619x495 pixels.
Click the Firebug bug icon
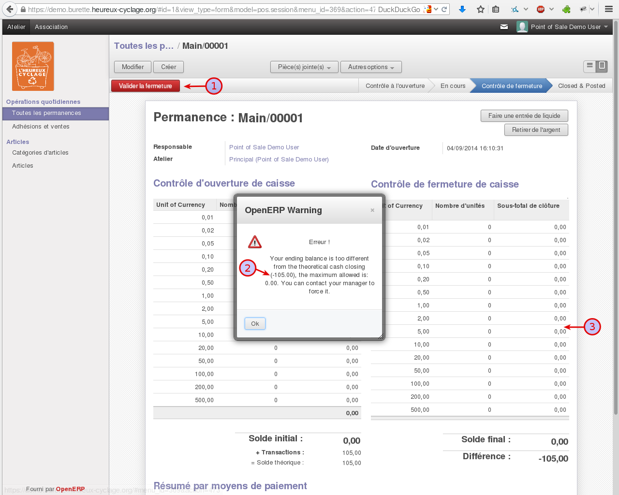point(583,9)
